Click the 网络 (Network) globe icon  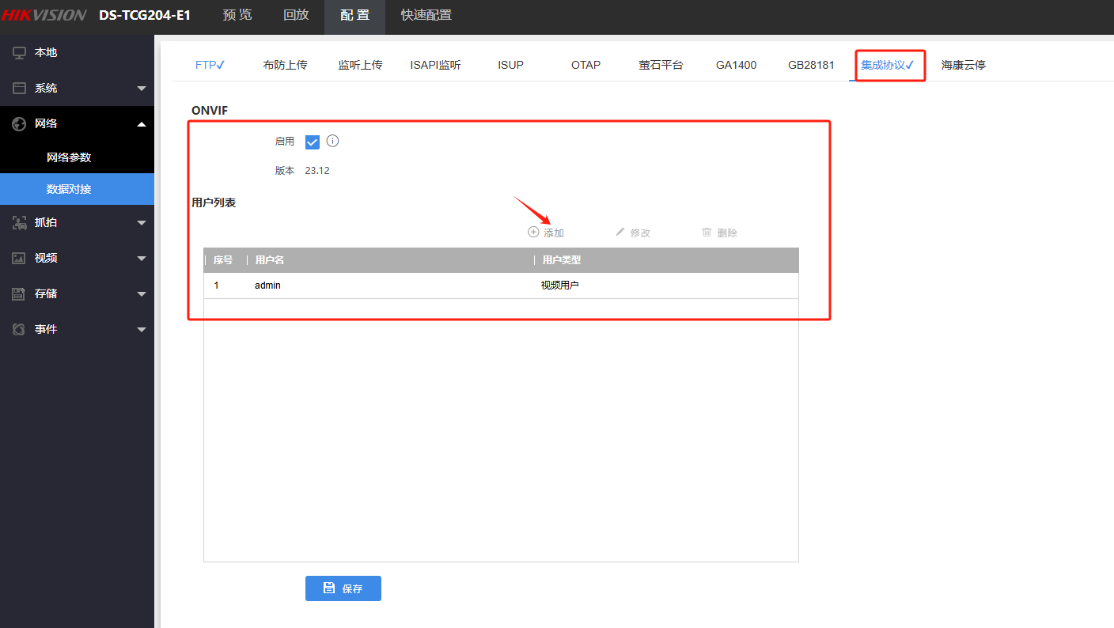click(17, 123)
